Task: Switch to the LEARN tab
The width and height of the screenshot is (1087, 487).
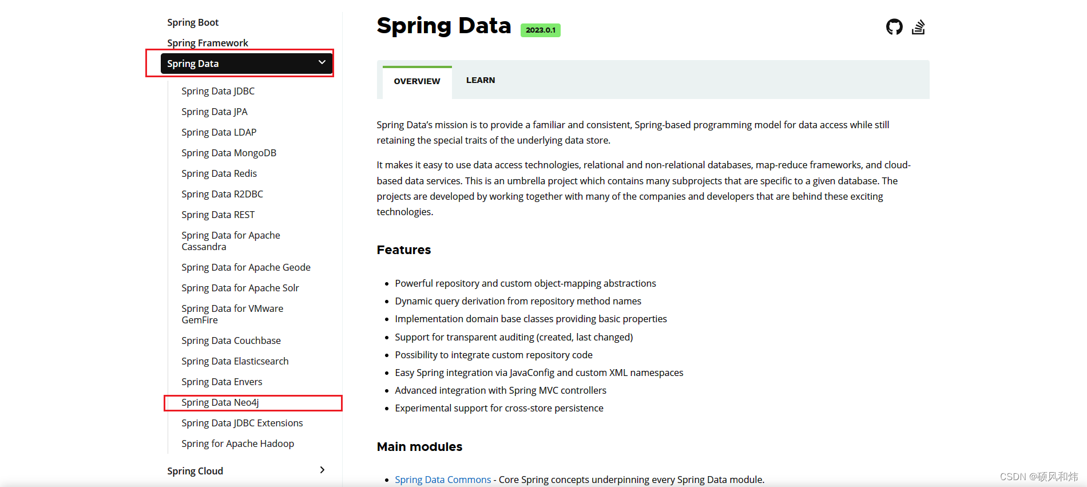Action: (x=481, y=80)
